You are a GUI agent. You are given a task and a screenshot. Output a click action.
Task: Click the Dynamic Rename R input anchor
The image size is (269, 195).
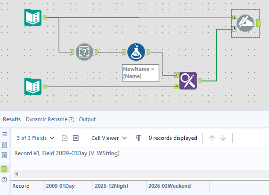234,29
